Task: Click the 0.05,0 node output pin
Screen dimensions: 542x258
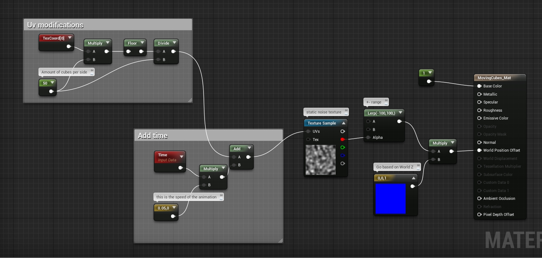Action: (x=173, y=216)
